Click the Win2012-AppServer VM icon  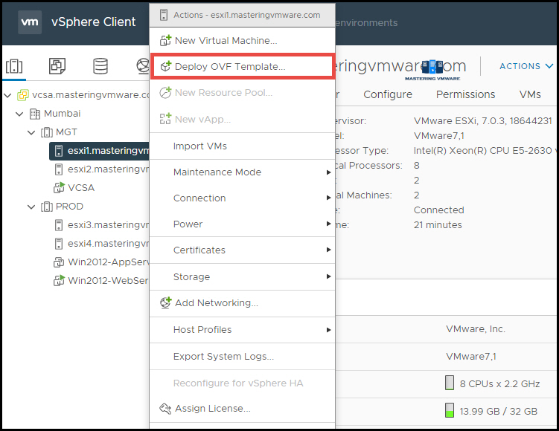point(59,262)
